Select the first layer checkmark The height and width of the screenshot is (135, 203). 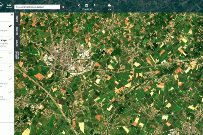10,26
